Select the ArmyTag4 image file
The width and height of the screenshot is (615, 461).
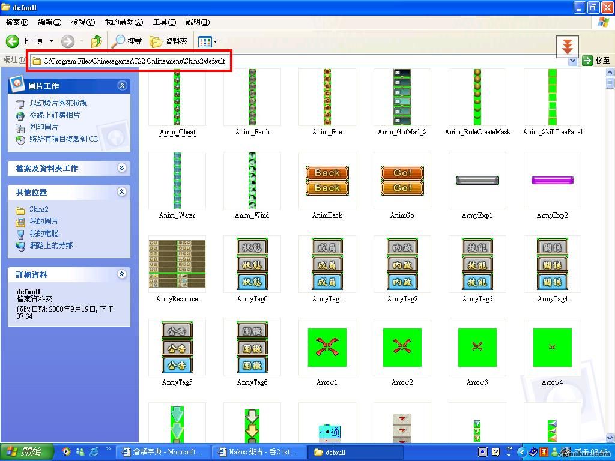[x=553, y=264]
